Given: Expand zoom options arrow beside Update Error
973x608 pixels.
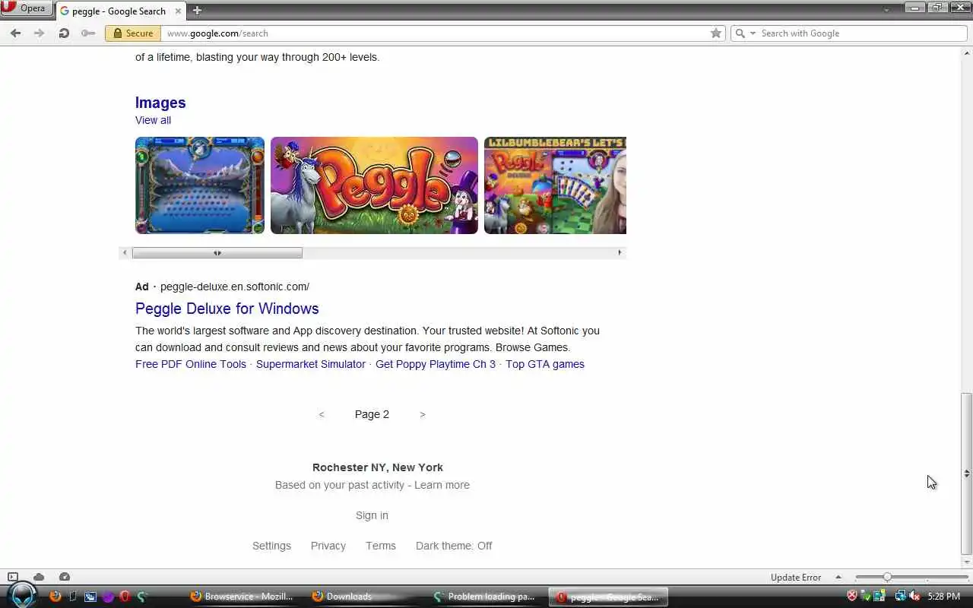Looking at the screenshot, I should pyautogui.click(x=838, y=578).
